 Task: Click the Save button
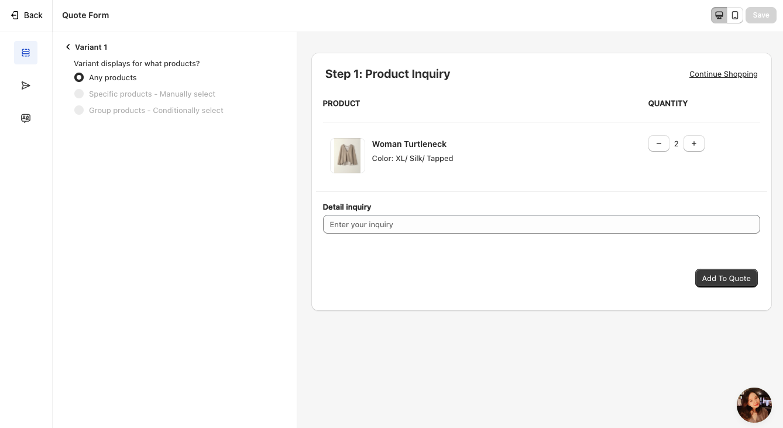coord(760,15)
